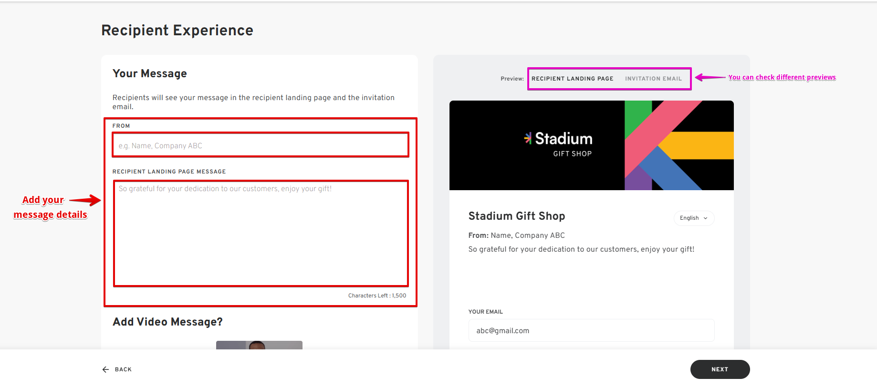The height and width of the screenshot is (388, 877).
Task: Switch to Invitation Email preview tab
Action: [x=653, y=79]
